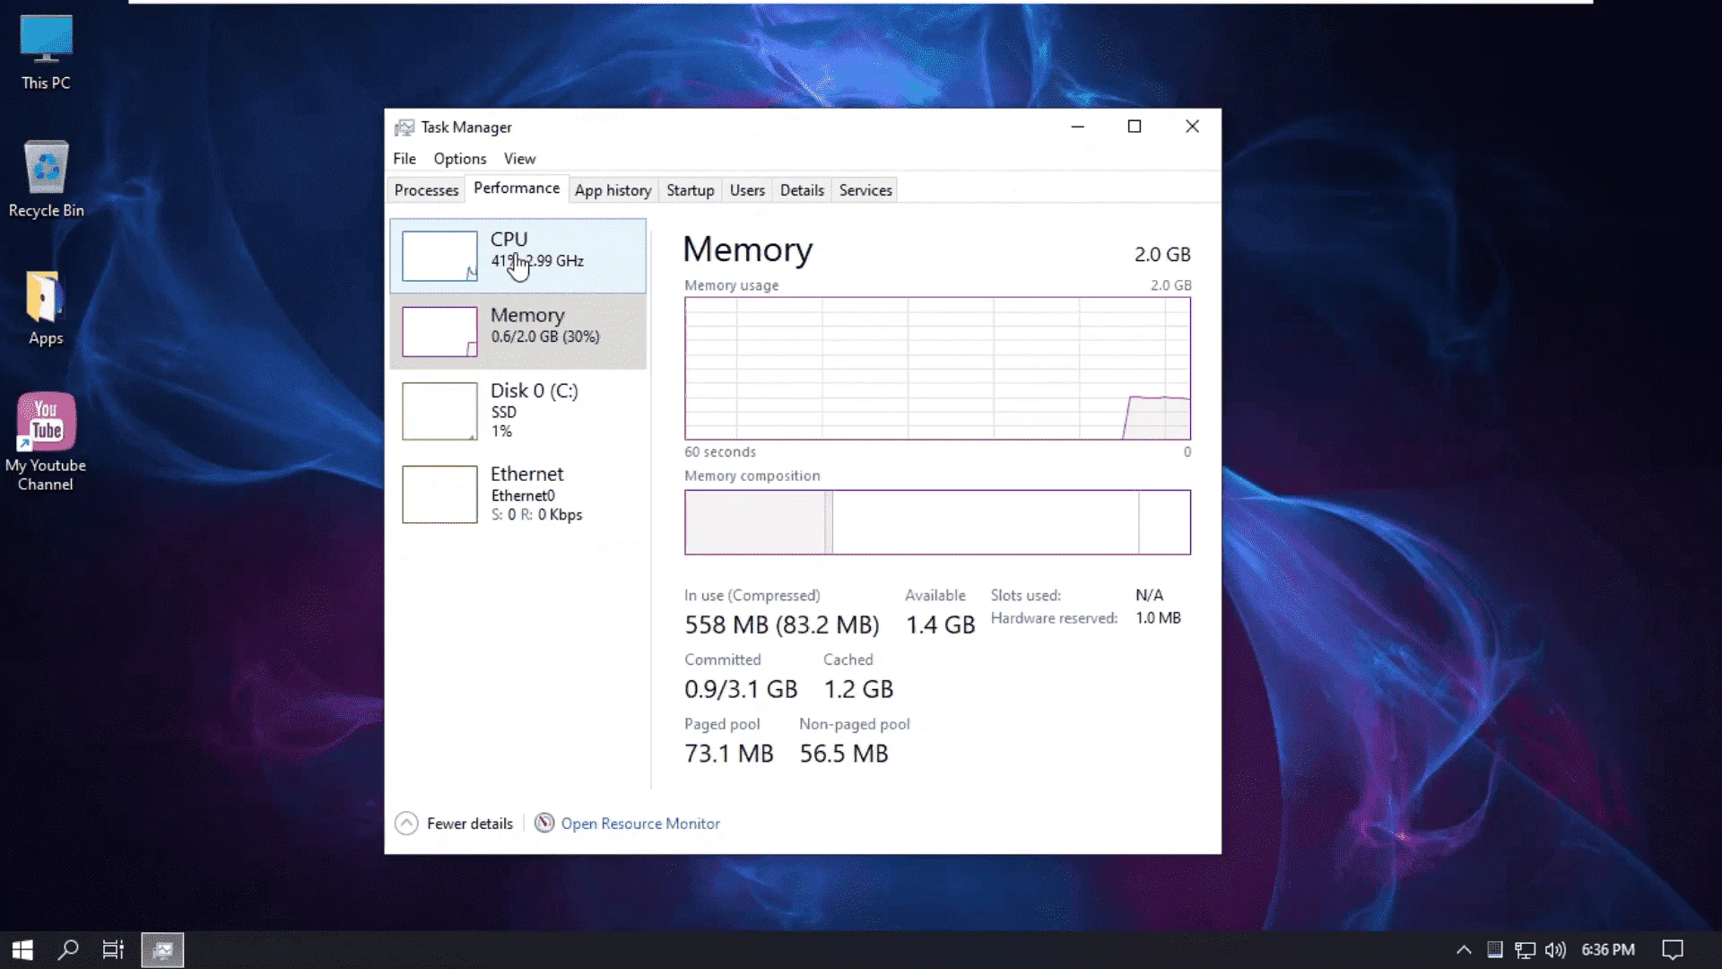Screen dimensions: 1722x969
Task: Click the Memory usage graph
Action: click(937, 368)
